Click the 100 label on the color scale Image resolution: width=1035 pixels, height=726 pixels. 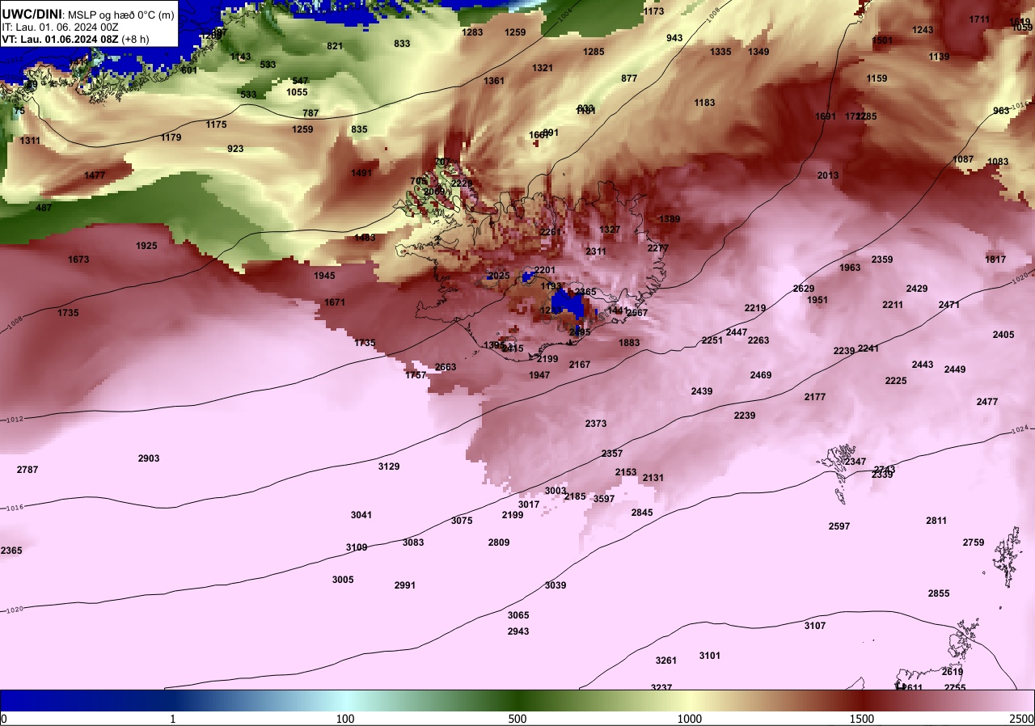[x=345, y=719]
